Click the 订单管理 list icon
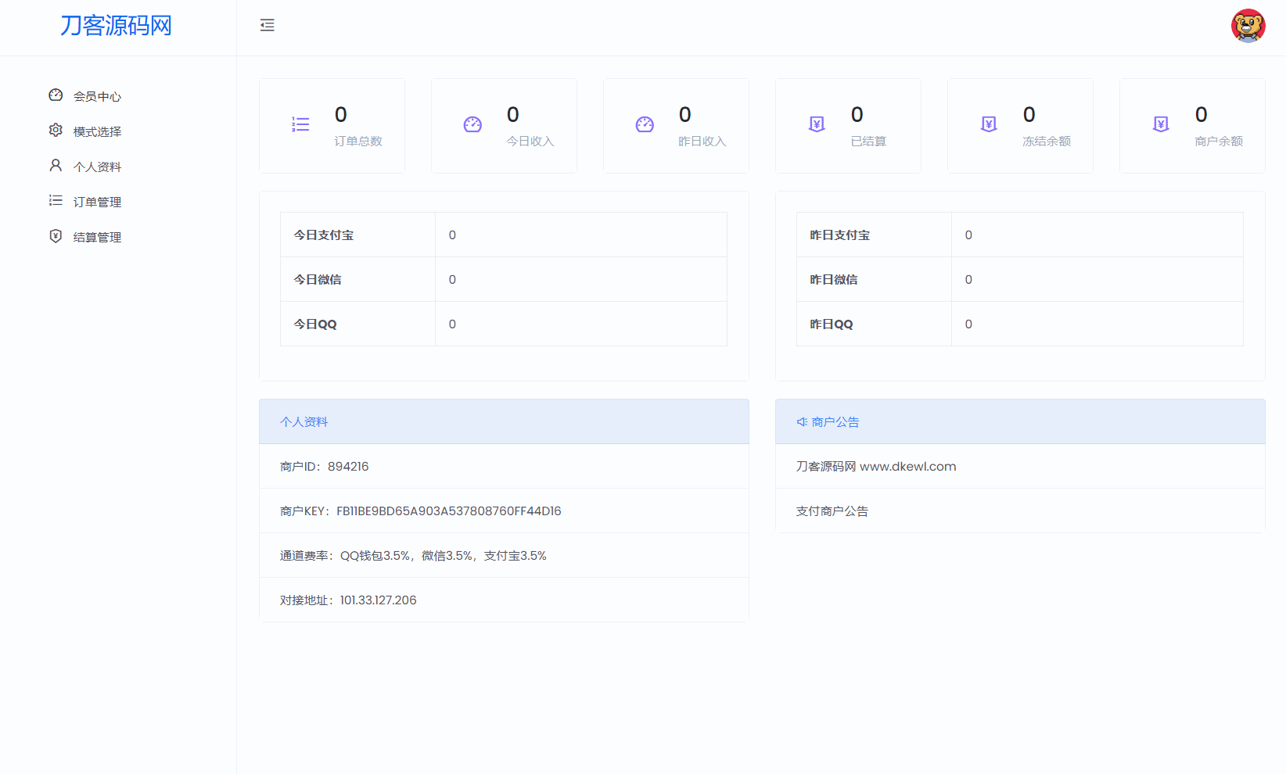 56,201
